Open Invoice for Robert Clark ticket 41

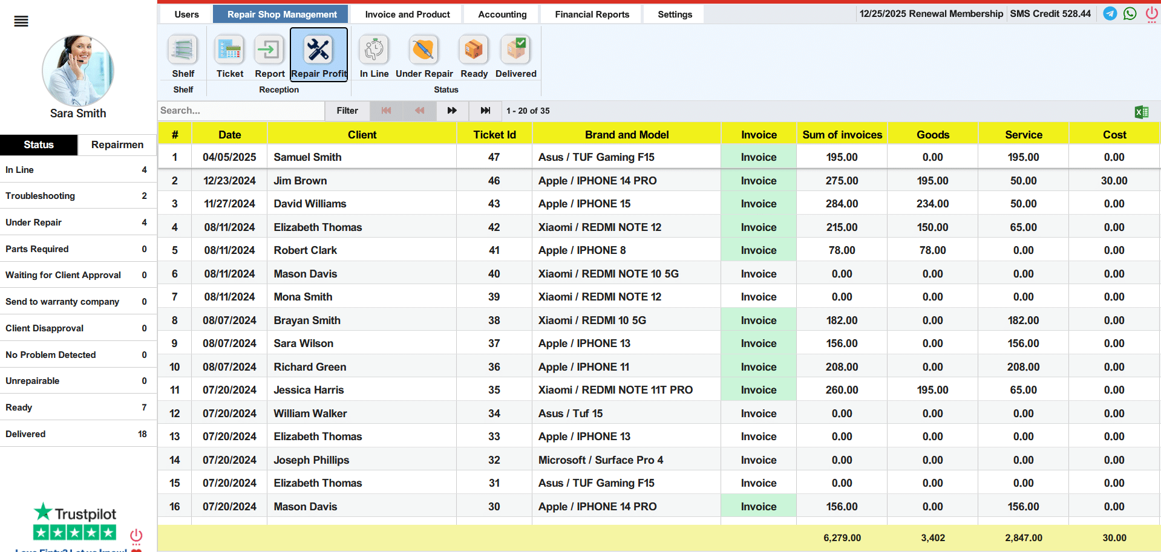click(759, 250)
